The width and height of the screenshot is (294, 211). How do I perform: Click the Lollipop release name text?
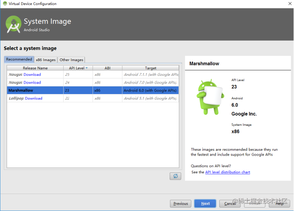tap(16, 98)
